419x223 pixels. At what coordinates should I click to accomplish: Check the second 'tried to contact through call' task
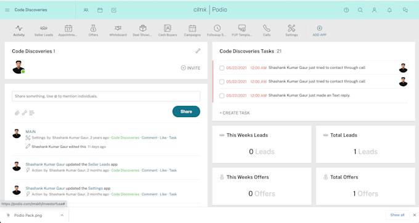coord(222,82)
